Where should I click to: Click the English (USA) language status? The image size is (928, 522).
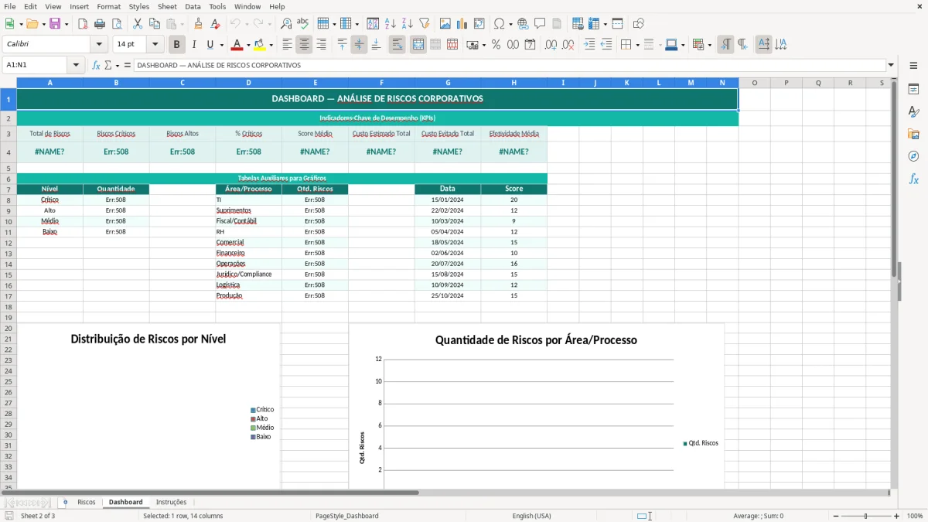[x=531, y=516]
